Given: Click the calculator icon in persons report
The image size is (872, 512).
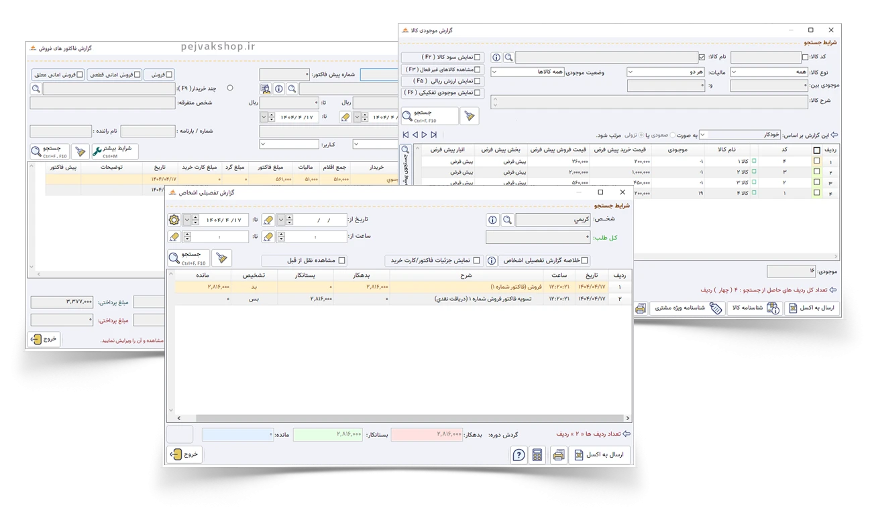Looking at the screenshot, I should tap(537, 455).
